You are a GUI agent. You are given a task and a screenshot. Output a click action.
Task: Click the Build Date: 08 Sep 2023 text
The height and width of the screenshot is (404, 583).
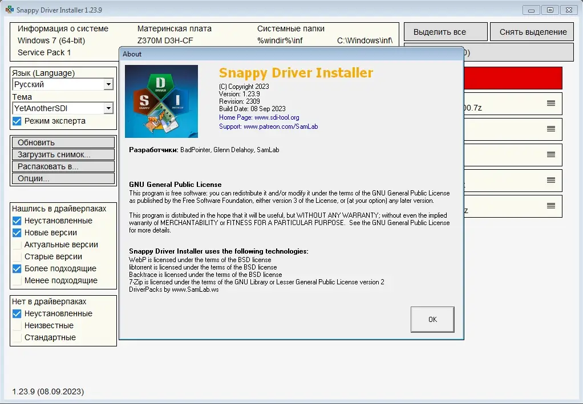point(252,109)
